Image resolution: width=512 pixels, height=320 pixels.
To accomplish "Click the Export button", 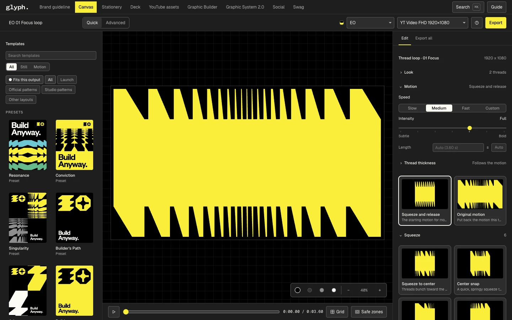I will [x=496, y=23].
